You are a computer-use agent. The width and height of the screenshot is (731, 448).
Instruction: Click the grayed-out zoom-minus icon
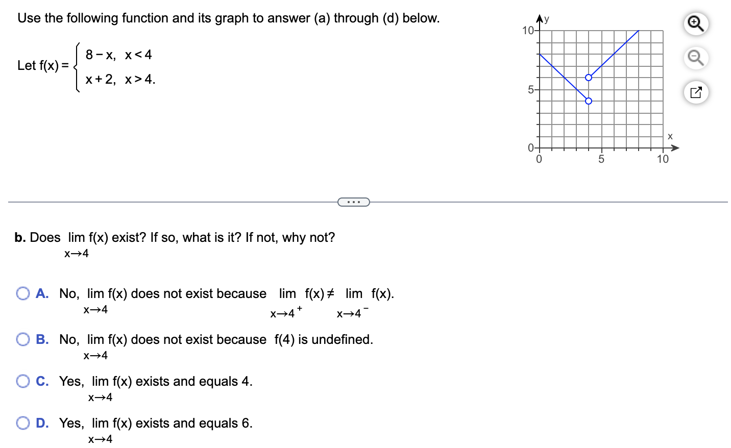(696, 58)
